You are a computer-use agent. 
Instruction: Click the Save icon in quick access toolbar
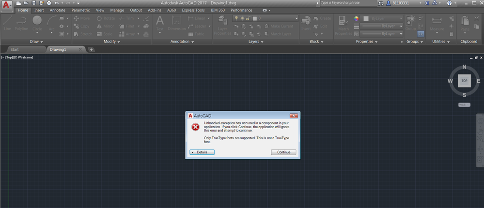[x=33, y=3]
